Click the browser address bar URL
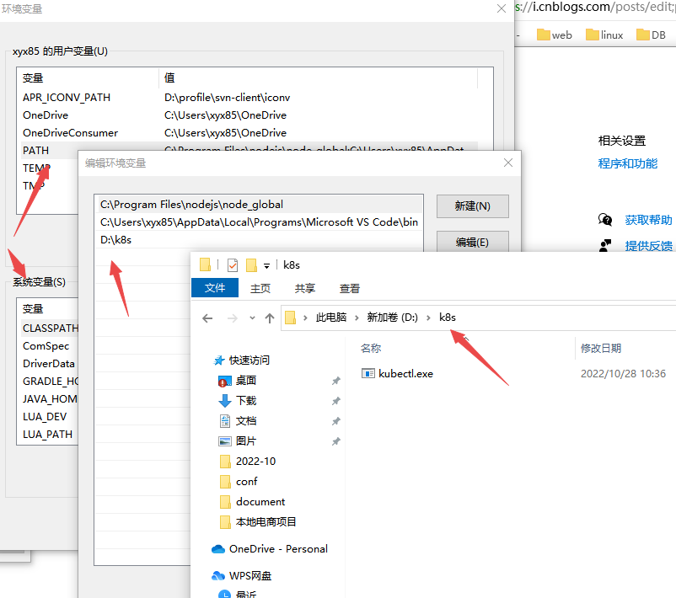676x598 pixels. (595, 8)
